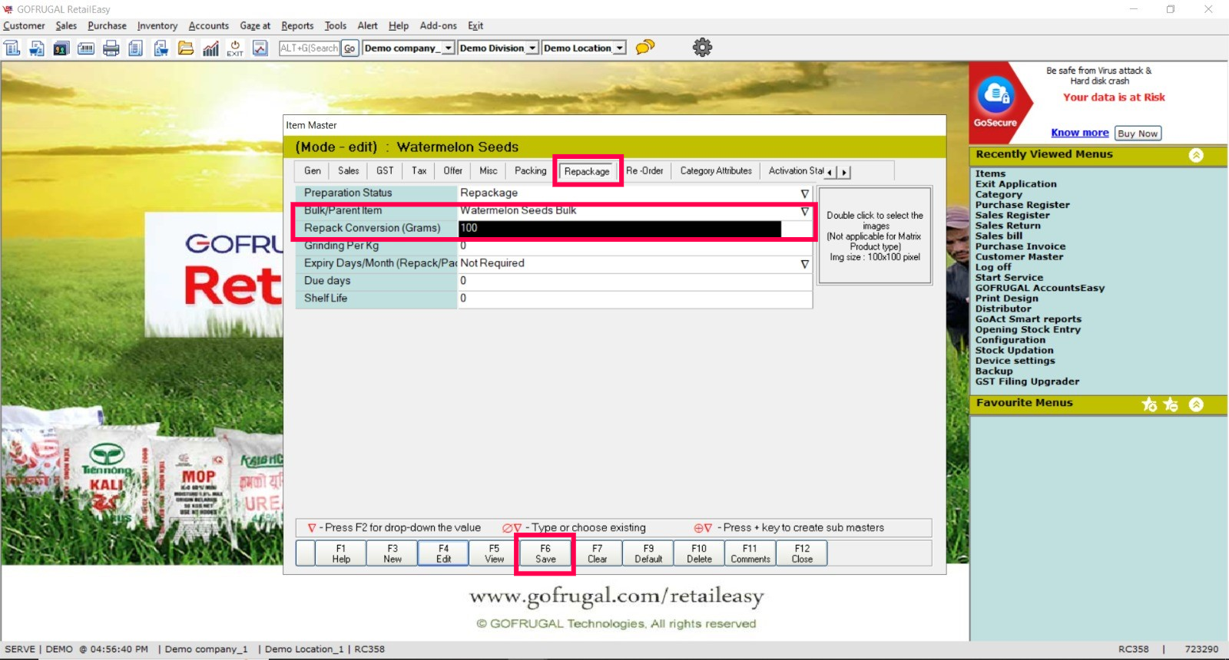The image size is (1229, 660).
Task: Click the F7 Clear button
Action: [x=597, y=553]
